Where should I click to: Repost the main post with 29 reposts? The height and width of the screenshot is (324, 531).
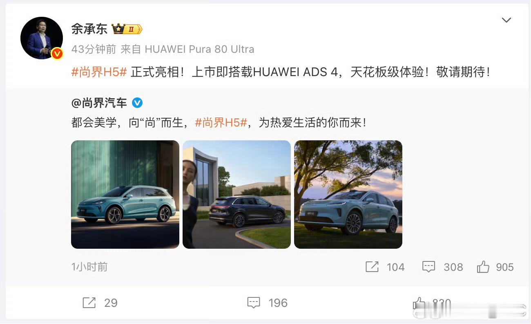89,303
